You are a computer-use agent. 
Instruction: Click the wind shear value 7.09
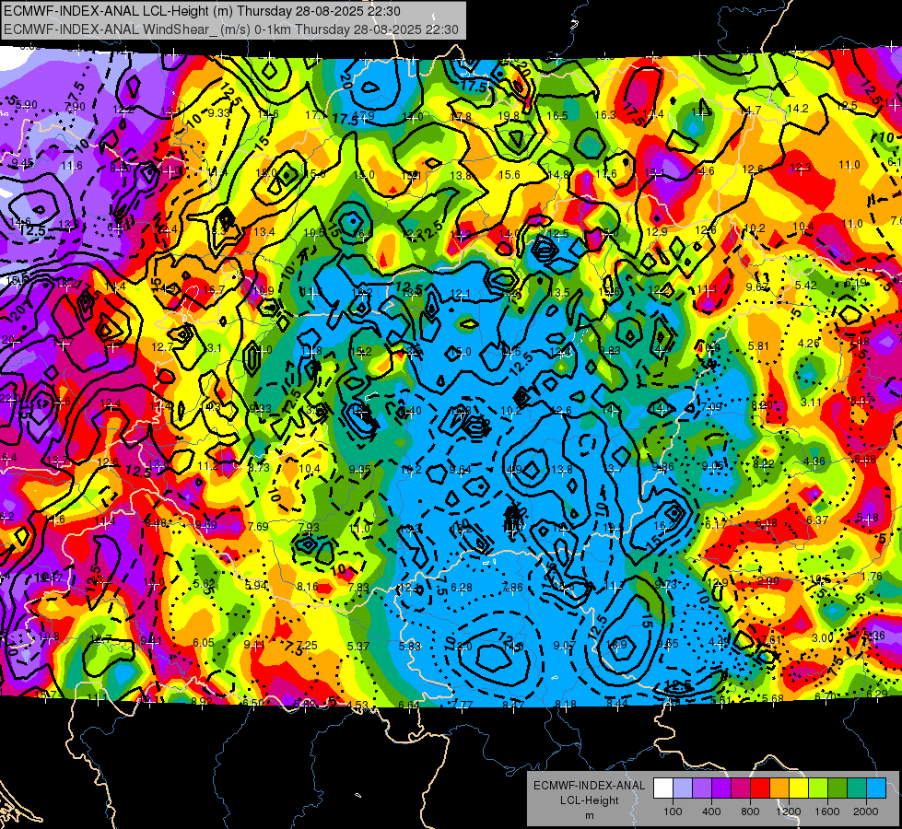click(x=711, y=407)
